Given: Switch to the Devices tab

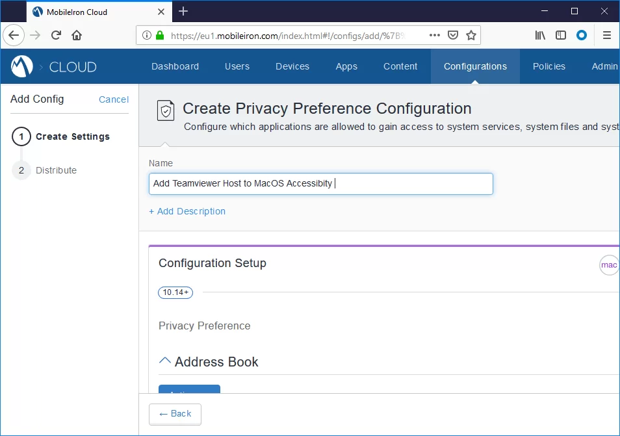Looking at the screenshot, I should pos(292,66).
